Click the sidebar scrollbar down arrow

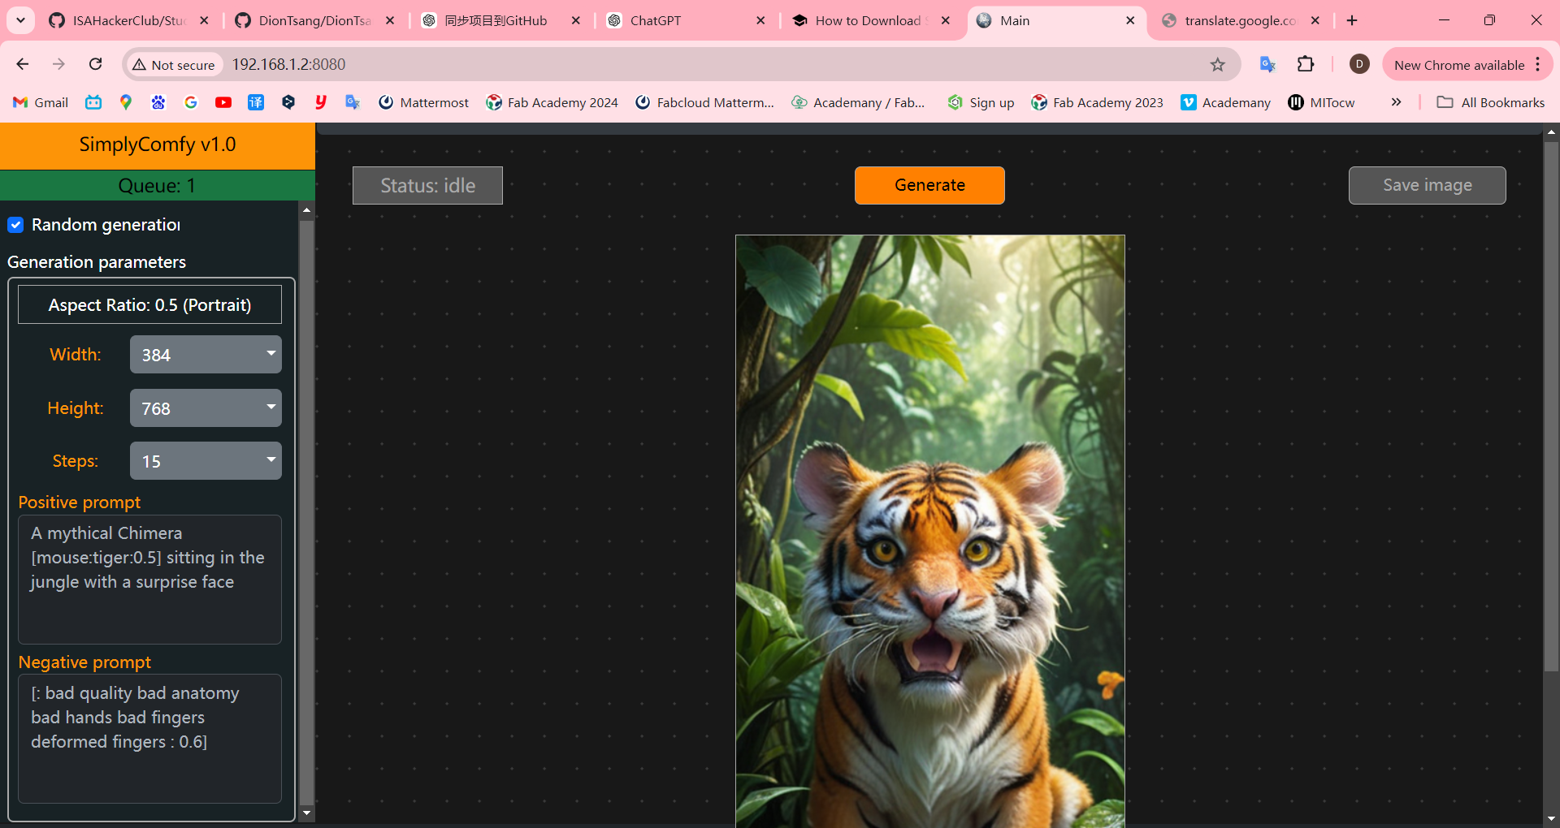pos(306,813)
